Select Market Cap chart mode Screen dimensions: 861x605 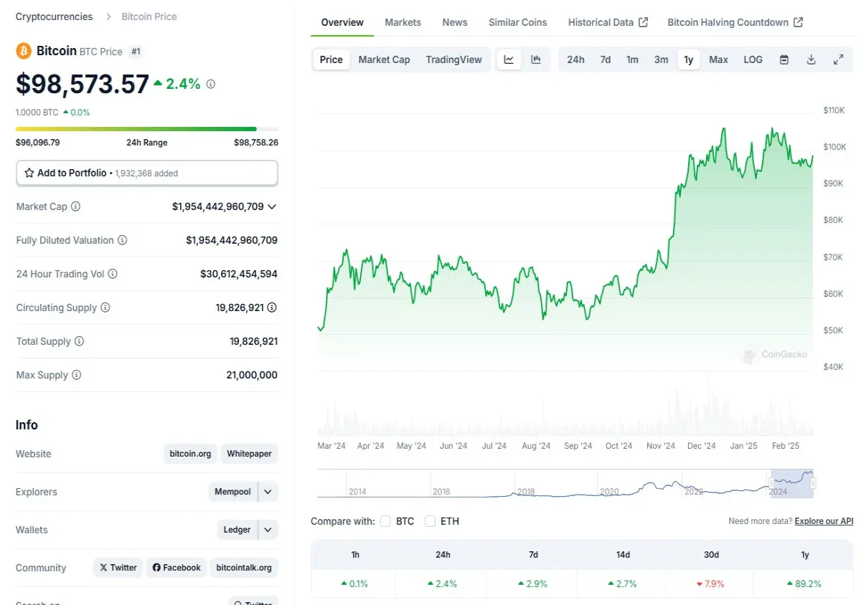click(x=385, y=59)
